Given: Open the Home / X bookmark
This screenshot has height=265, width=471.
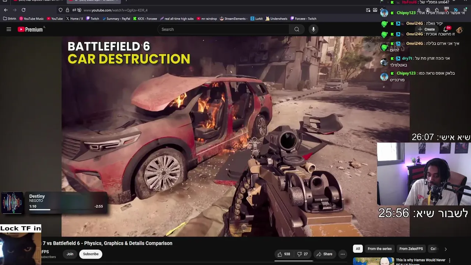Looking at the screenshot, I should pos(74,19).
